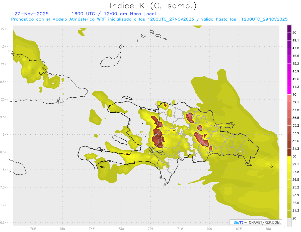Click the 70W longitude axis label

(x=209, y=228)
